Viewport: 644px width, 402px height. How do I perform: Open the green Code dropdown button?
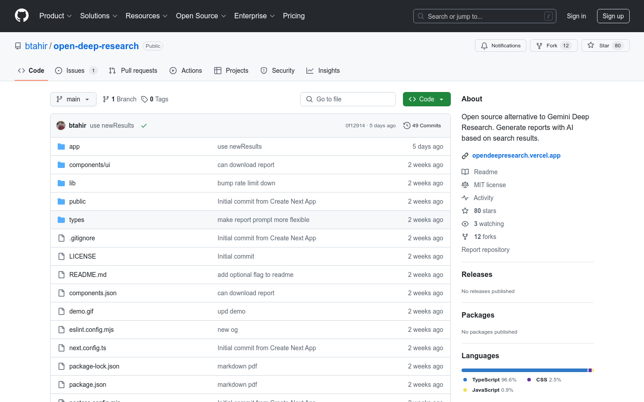point(427,99)
